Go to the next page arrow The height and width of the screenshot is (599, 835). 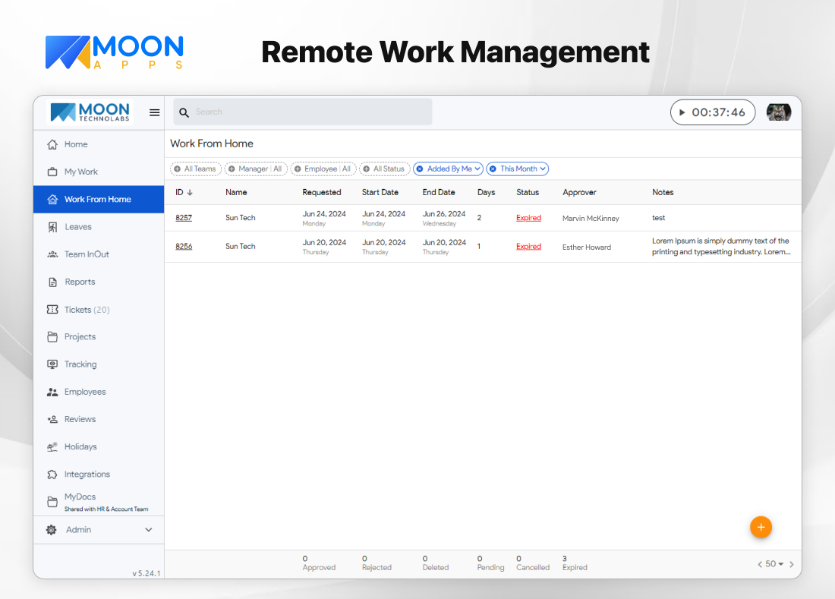pyautogui.click(x=791, y=564)
